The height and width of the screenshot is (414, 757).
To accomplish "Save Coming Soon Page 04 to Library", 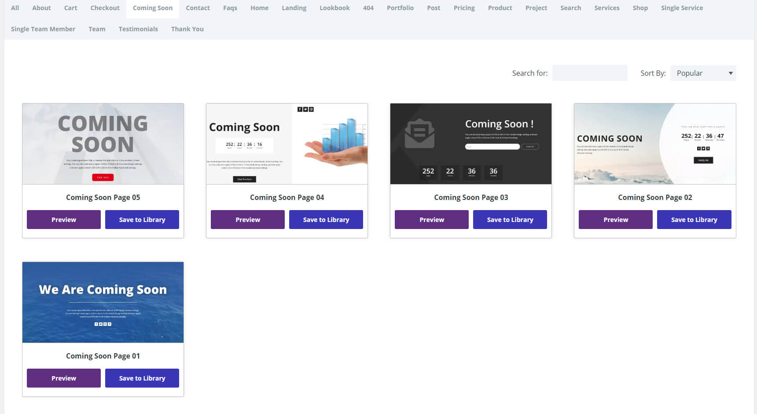I will [x=326, y=220].
